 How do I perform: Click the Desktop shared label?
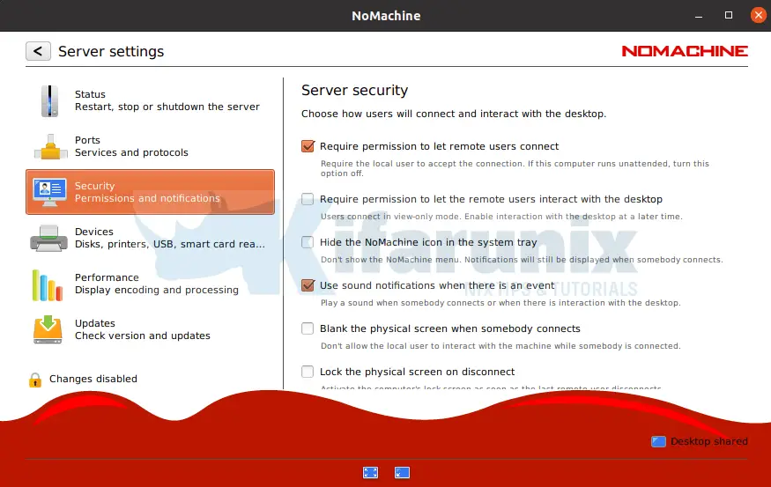[709, 441]
